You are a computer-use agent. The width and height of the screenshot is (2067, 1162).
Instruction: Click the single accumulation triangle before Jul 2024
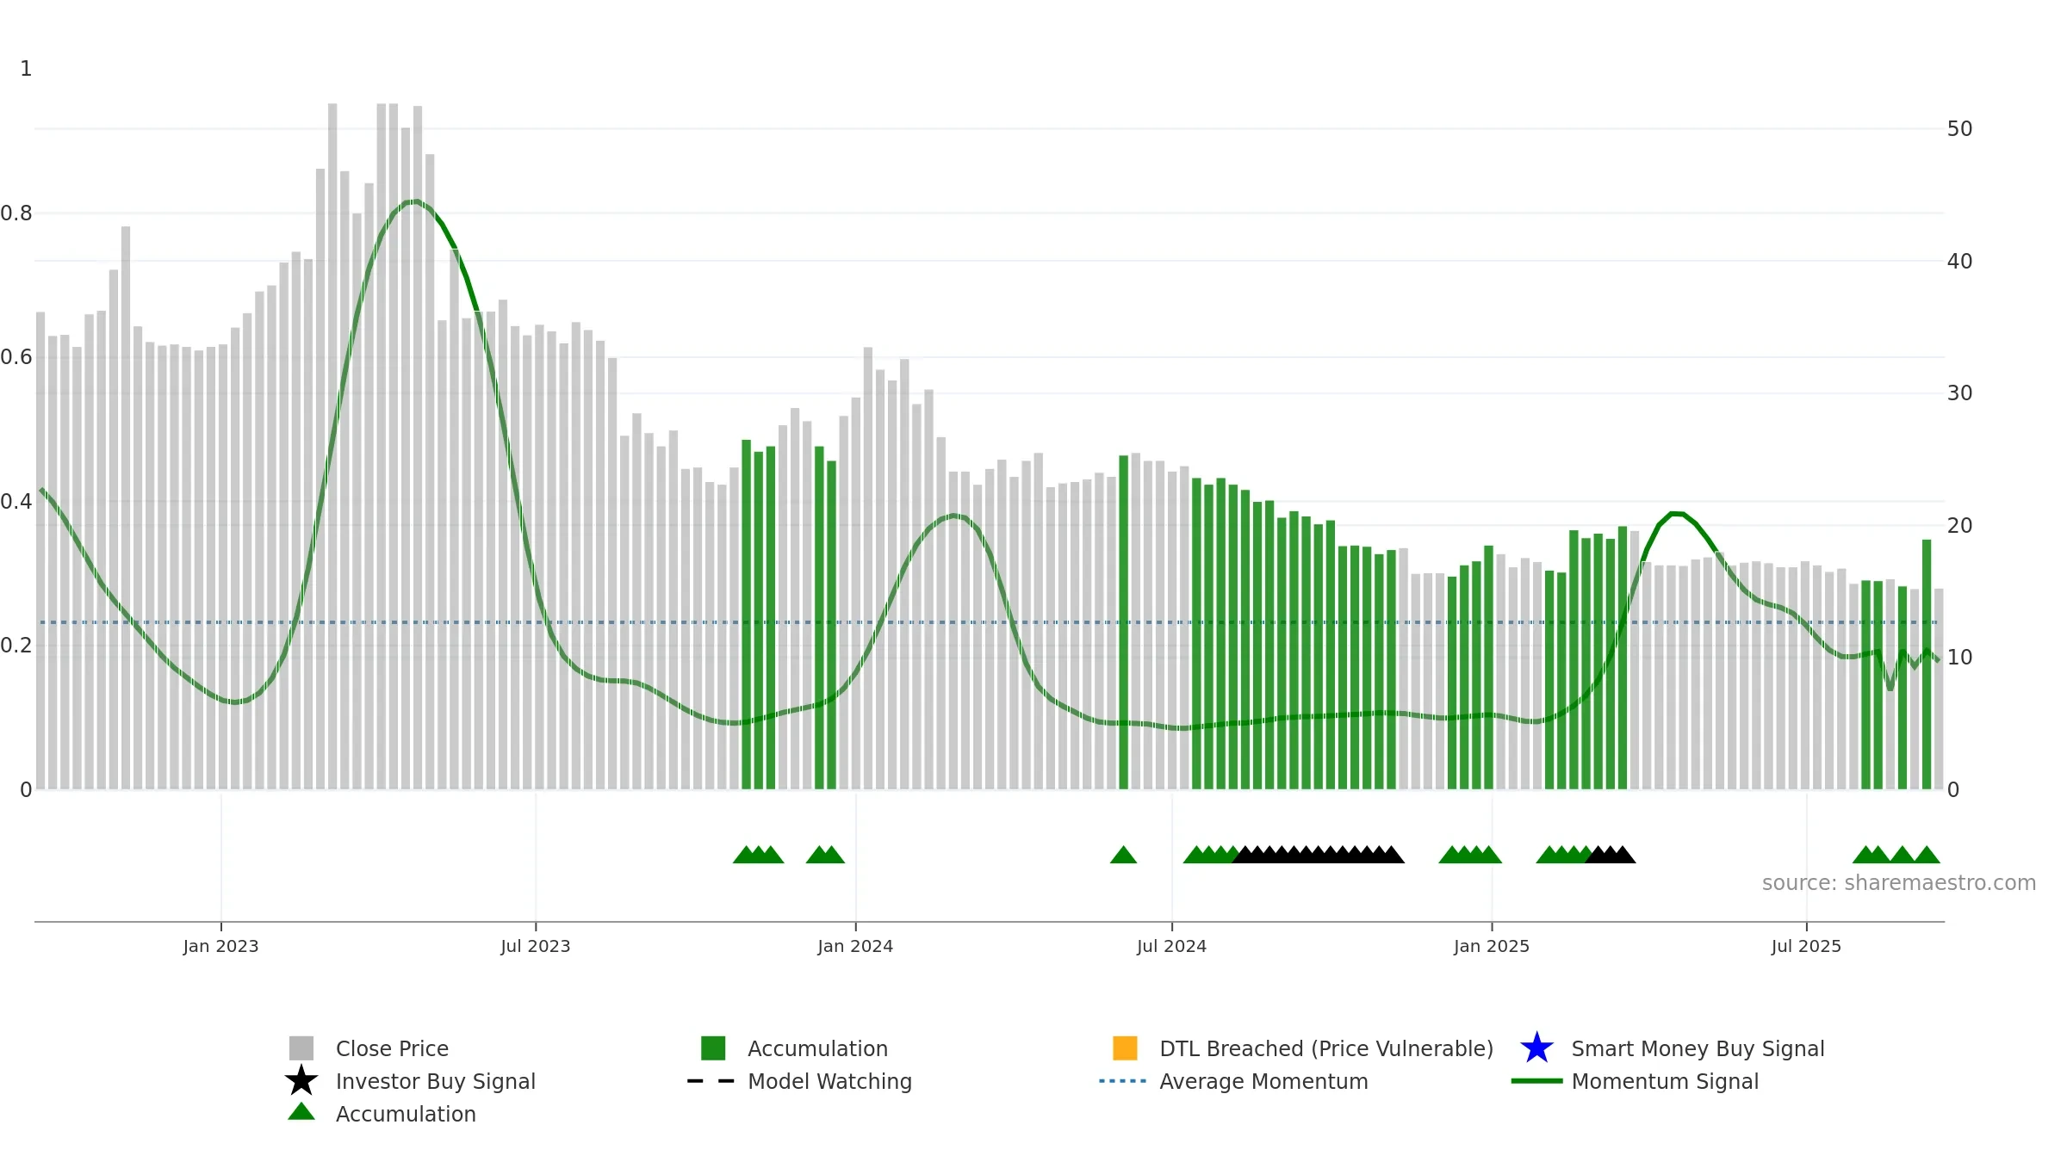[x=1123, y=854]
